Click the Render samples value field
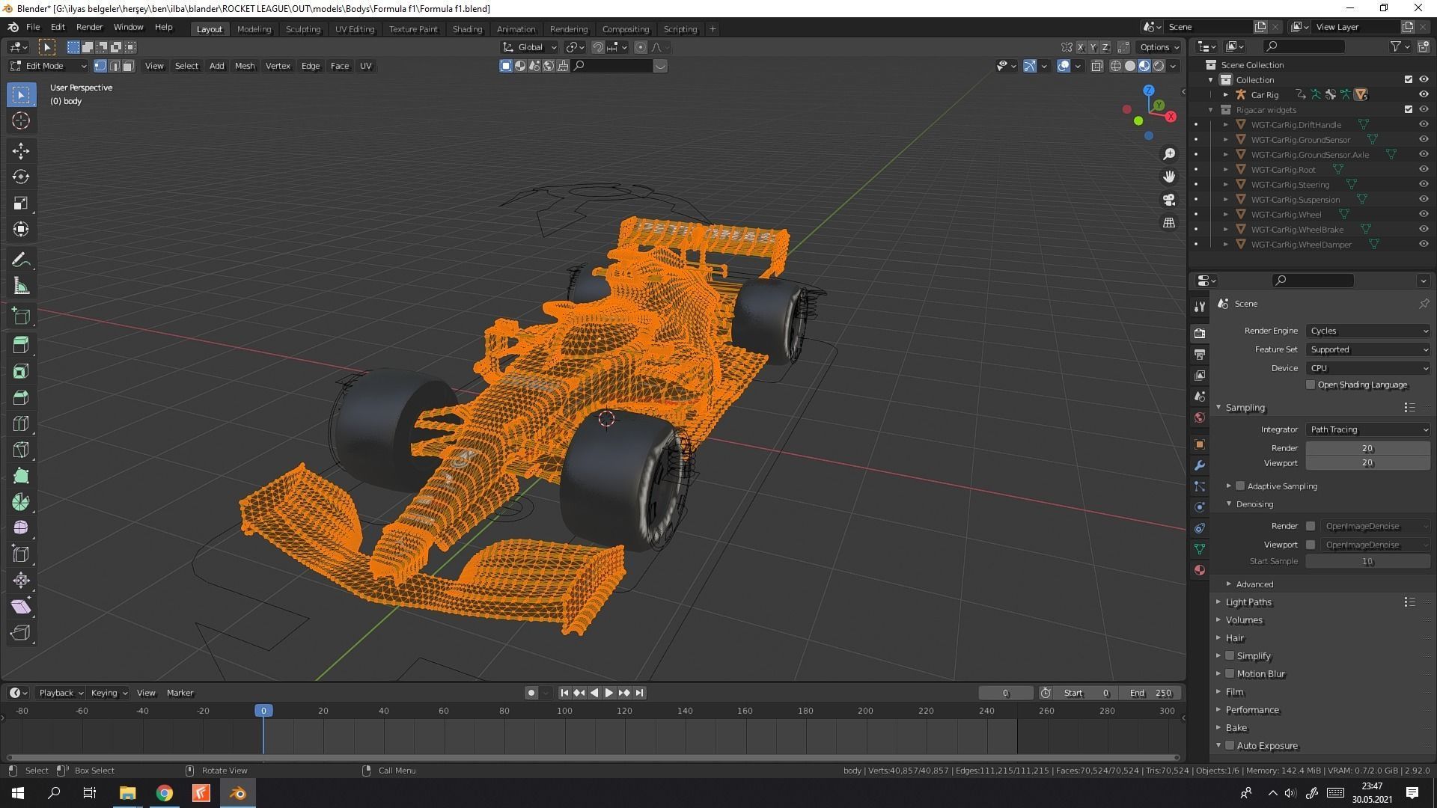The image size is (1437, 808). coord(1367,448)
